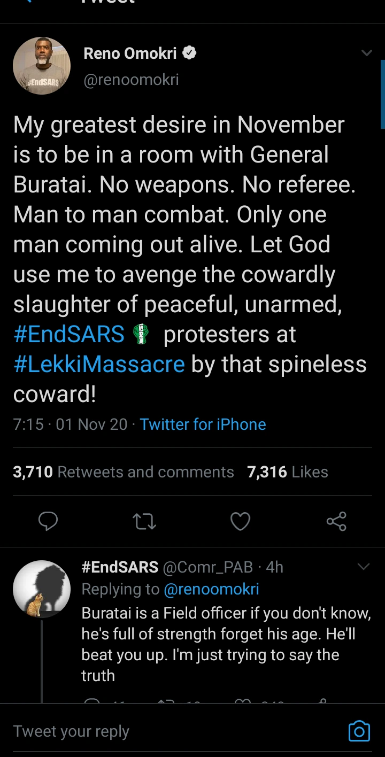The height and width of the screenshot is (757, 385).
Task: Tap the reply speech bubble under the main tweet
Action: 48,521
